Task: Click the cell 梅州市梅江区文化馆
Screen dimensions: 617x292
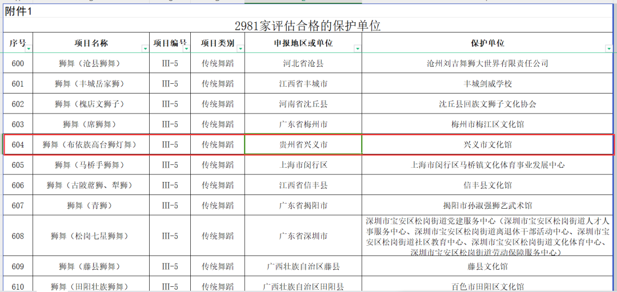Action: coord(487,124)
